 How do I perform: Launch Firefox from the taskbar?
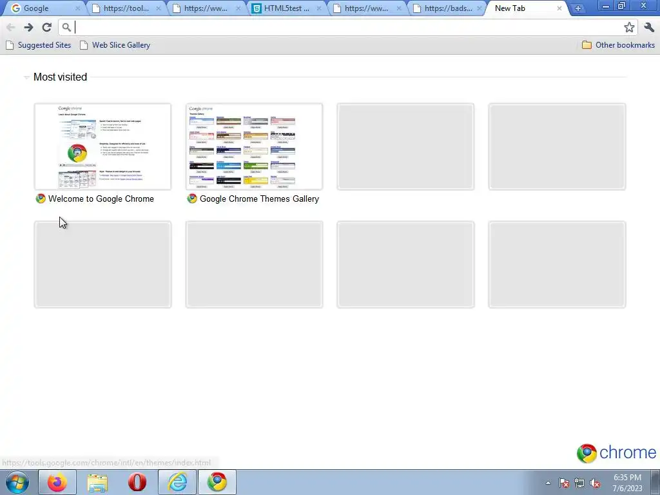click(x=57, y=482)
